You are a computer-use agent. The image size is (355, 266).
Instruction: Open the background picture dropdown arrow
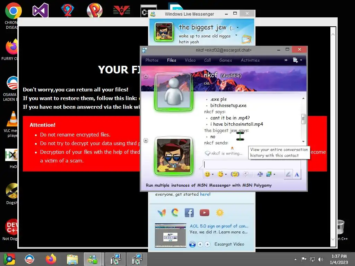(x=275, y=175)
